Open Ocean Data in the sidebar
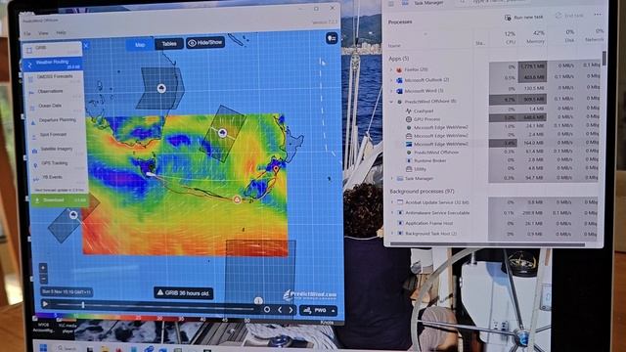 (x=55, y=107)
